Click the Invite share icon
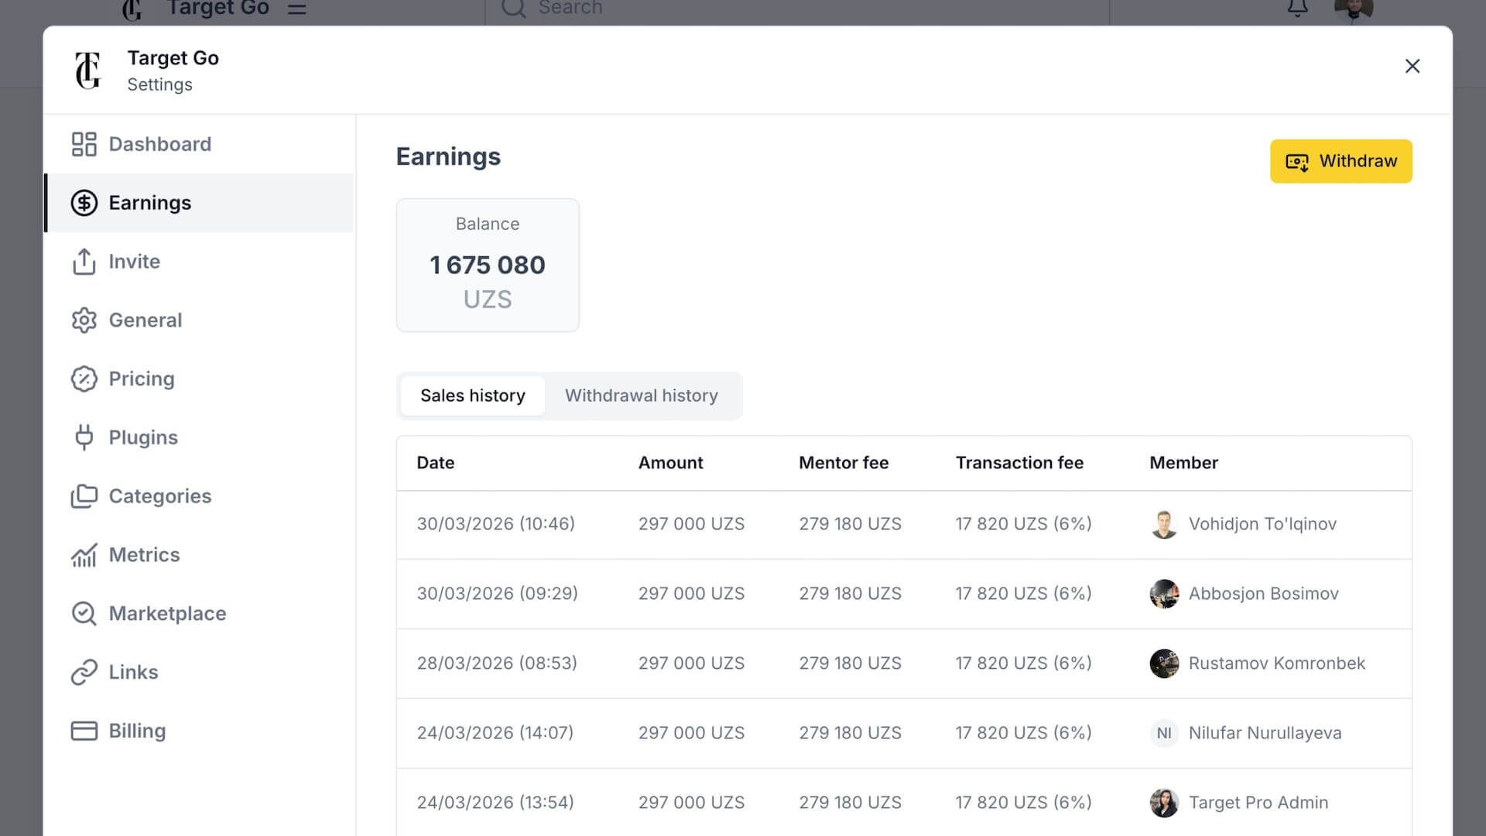Viewport: 1486px width, 836px height. pos(84,262)
